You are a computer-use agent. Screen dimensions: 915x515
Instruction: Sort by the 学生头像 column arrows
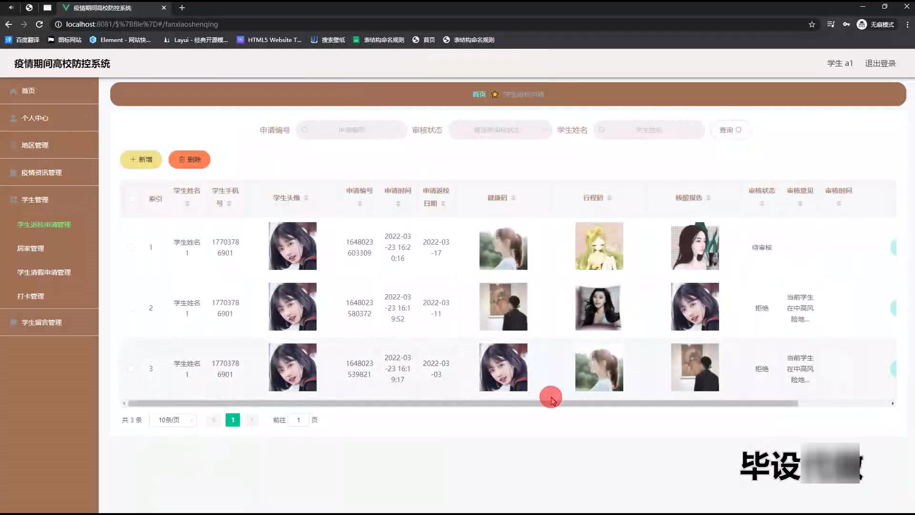[306, 198]
